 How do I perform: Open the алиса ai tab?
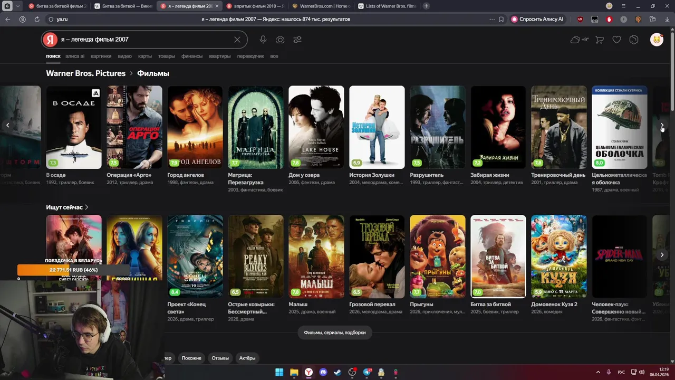pos(75,56)
